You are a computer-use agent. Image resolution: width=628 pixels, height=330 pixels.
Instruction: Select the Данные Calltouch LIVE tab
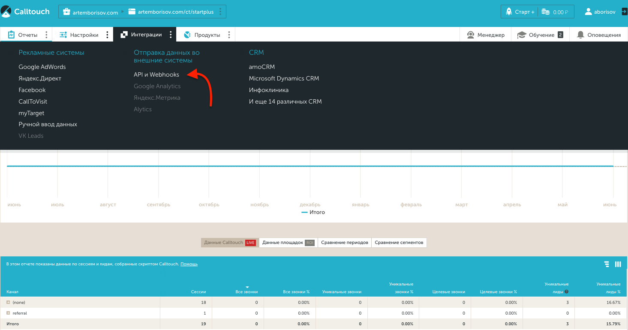click(x=230, y=243)
